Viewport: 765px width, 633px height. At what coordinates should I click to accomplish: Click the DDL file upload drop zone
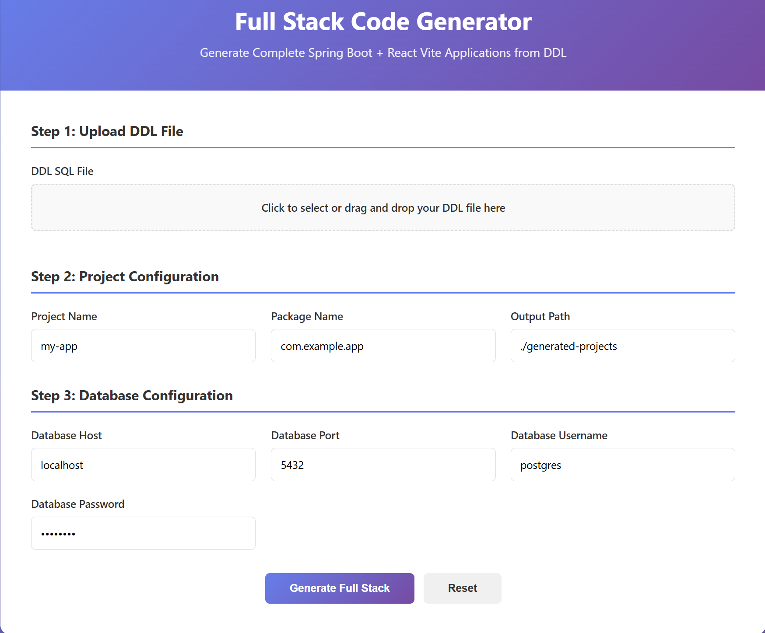point(383,207)
